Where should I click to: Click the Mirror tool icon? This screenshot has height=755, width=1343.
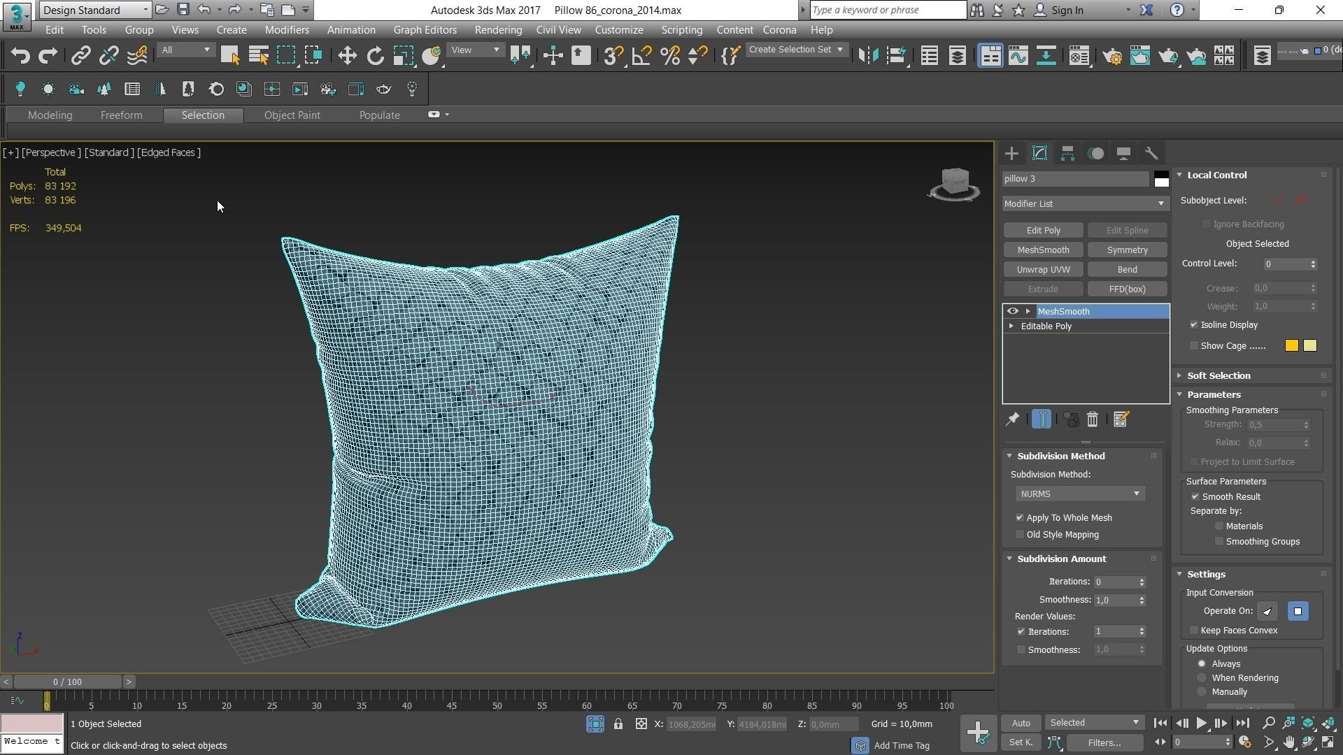click(868, 56)
